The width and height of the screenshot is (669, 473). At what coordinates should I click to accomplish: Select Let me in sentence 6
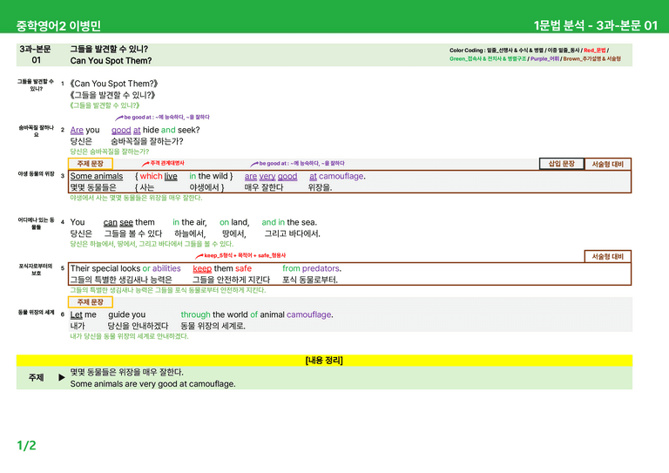point(84,314)
